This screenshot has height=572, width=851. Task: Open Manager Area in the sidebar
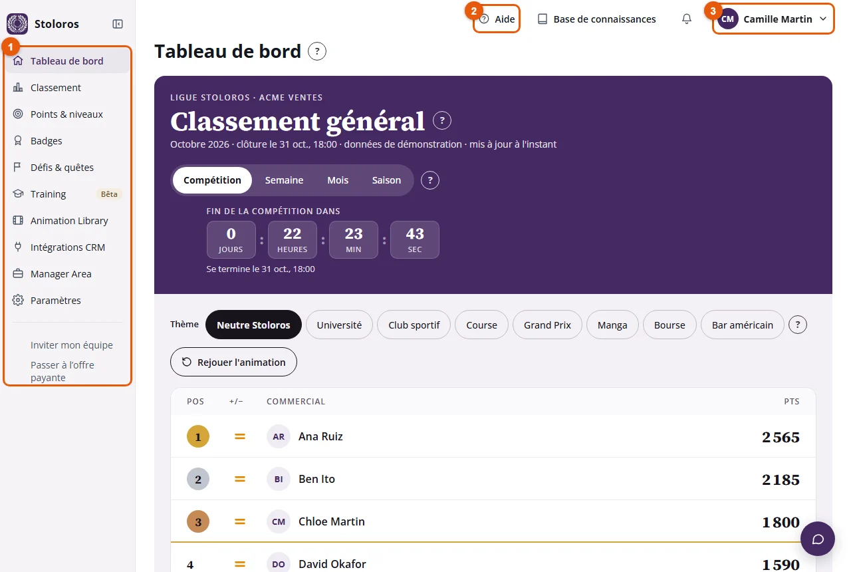pos(67,274)
